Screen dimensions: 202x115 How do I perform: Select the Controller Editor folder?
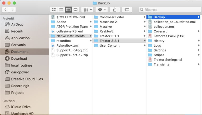119,17
